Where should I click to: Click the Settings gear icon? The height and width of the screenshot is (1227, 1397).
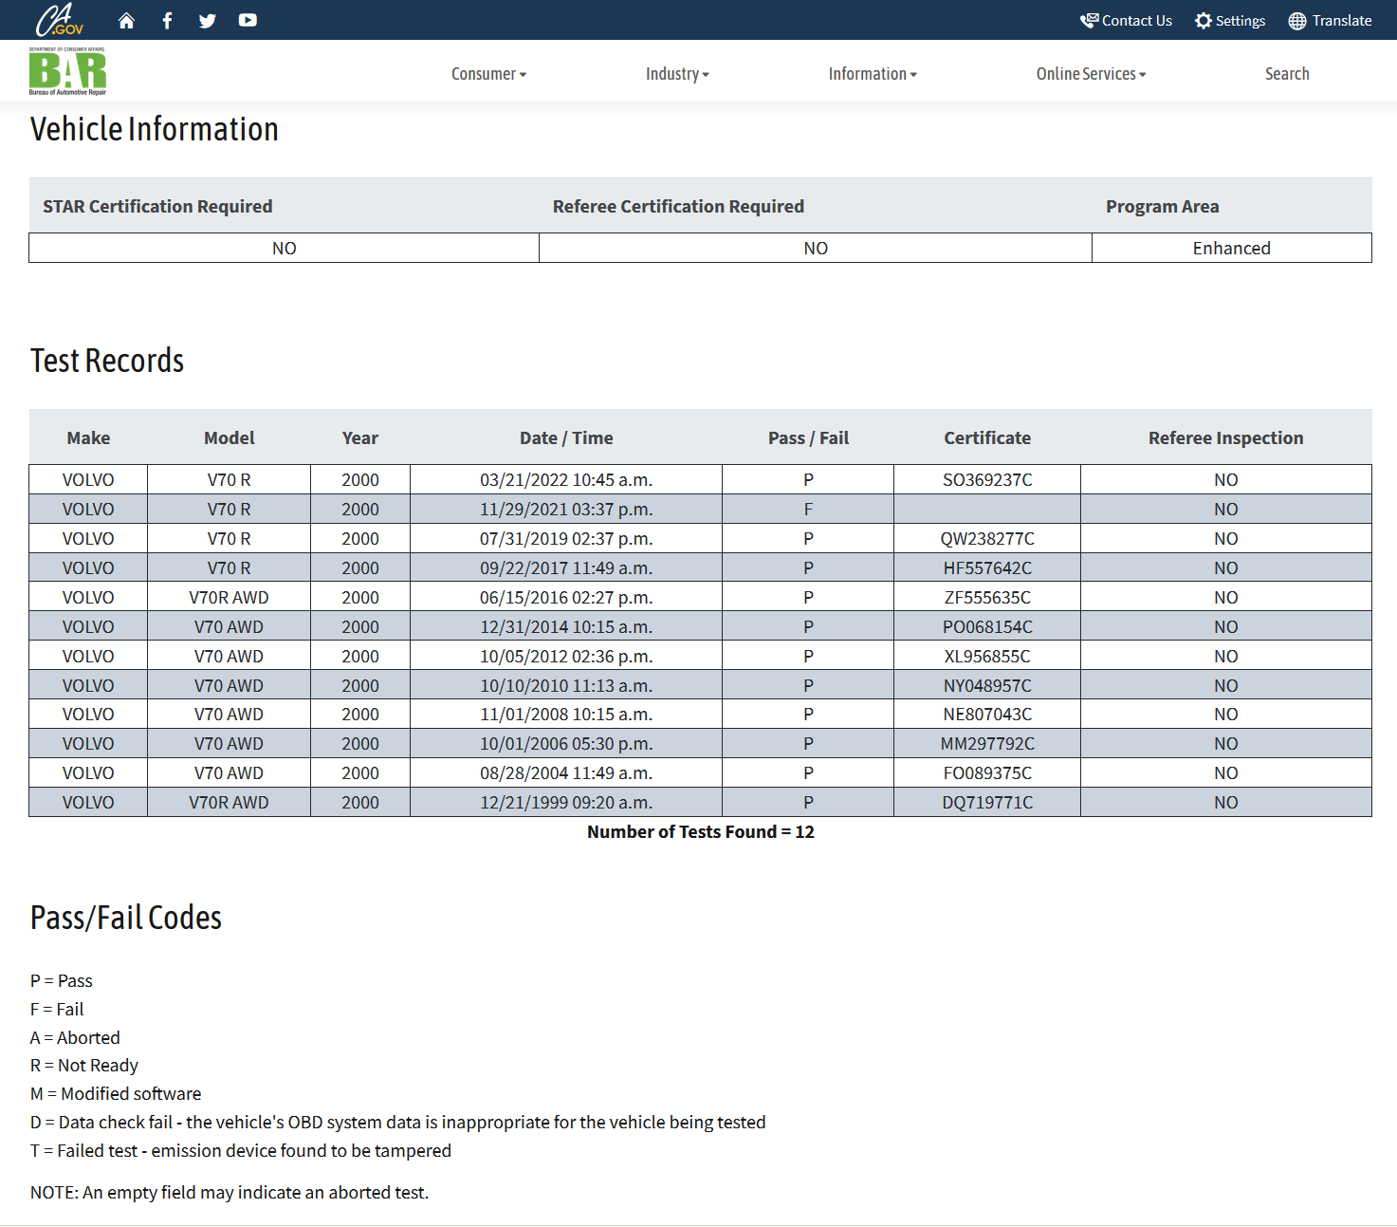coord(1204,21)
